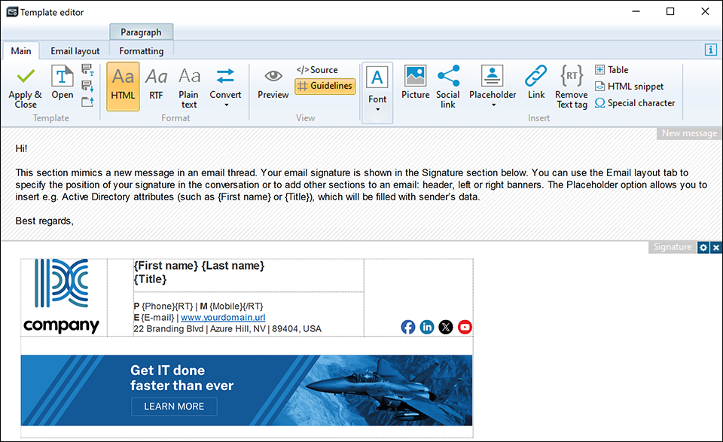Select the Plain text format
The image size is (723, 442).
pyautogui.click(x=188, y=84)
